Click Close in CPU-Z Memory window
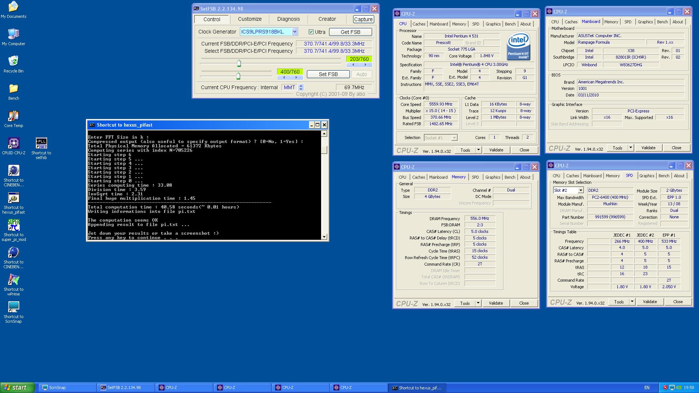699x393 pixels. pyautogui.click(x=524, y=303)
